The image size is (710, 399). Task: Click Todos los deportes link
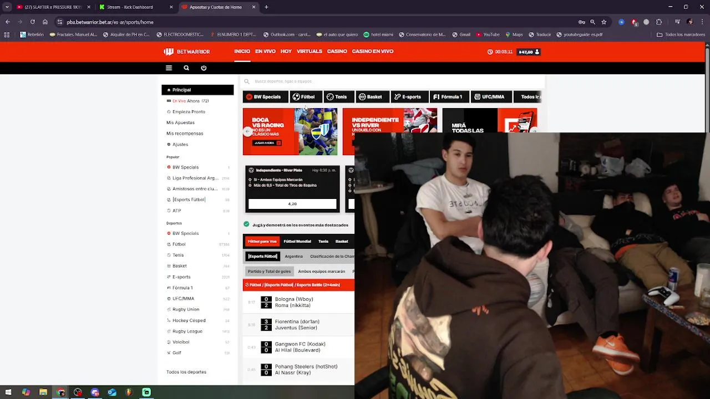point(186,372)
